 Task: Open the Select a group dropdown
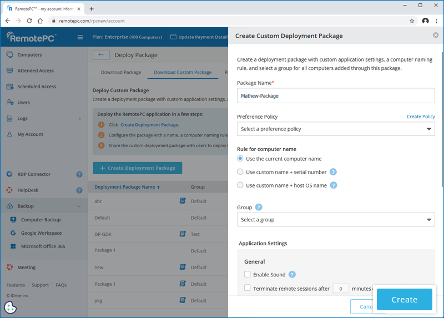pyautogui.click(x=336, y=220)
